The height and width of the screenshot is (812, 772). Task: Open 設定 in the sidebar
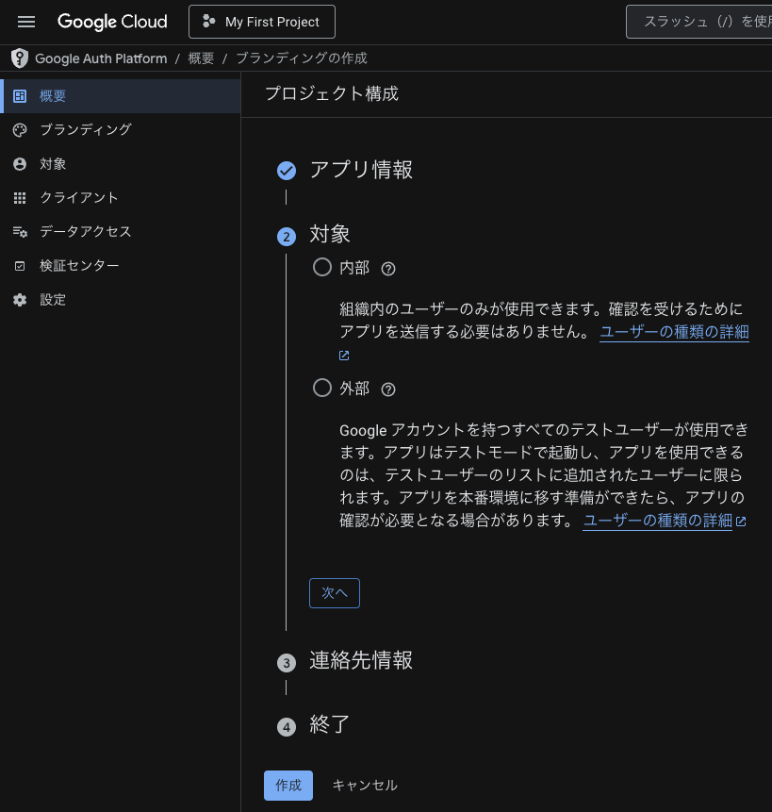(121, 299)
